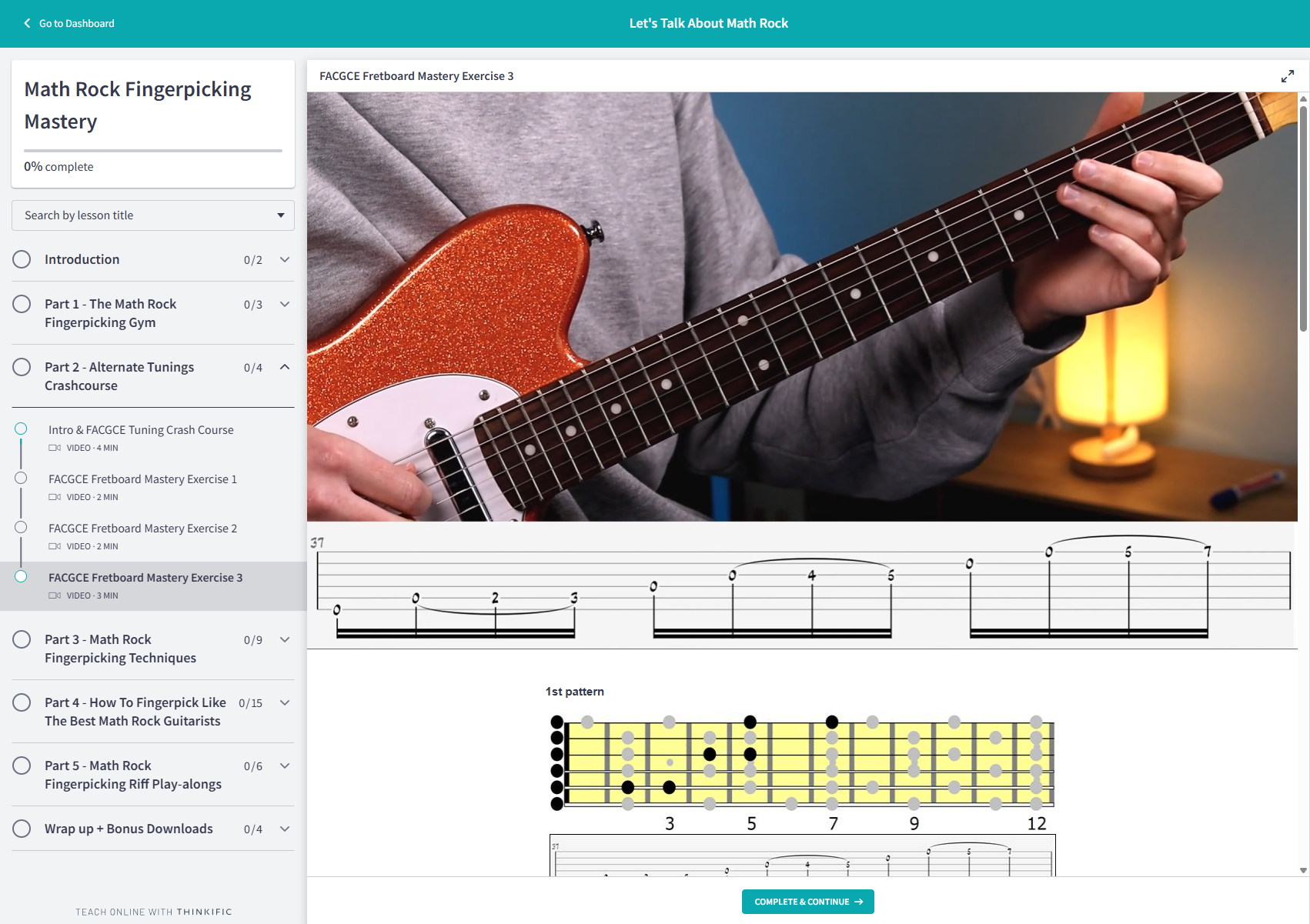Screen dimensions: 1310x924
Task: Expand the Part 1 Fingerpicking Gym section
Action: tap(285, 305)
